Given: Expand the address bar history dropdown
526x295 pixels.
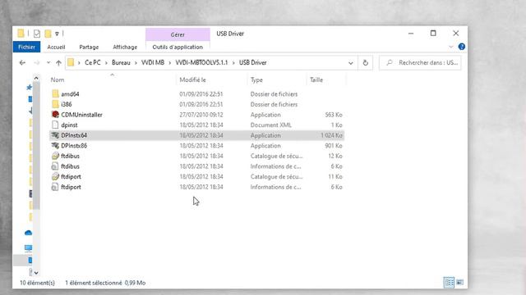Looking at the screenshot, I should (351, 63).
